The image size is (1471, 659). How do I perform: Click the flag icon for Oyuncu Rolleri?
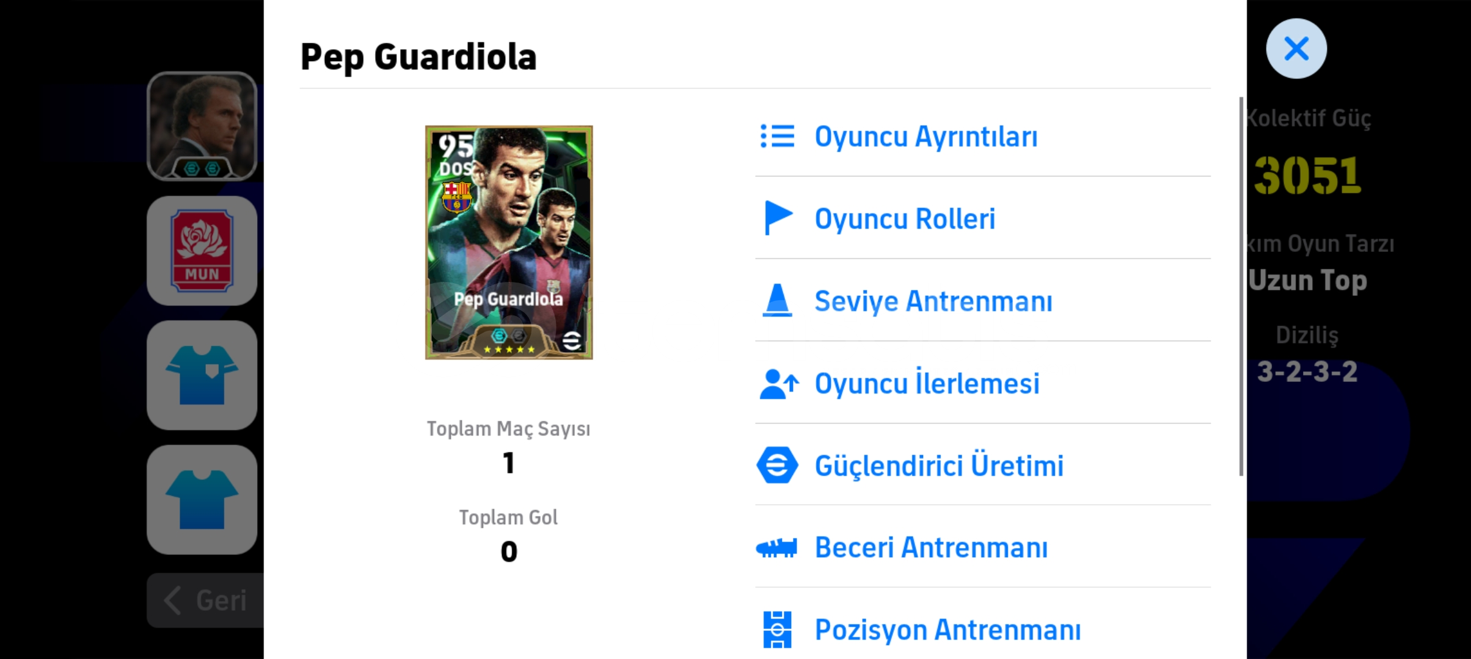coord(778,218)
